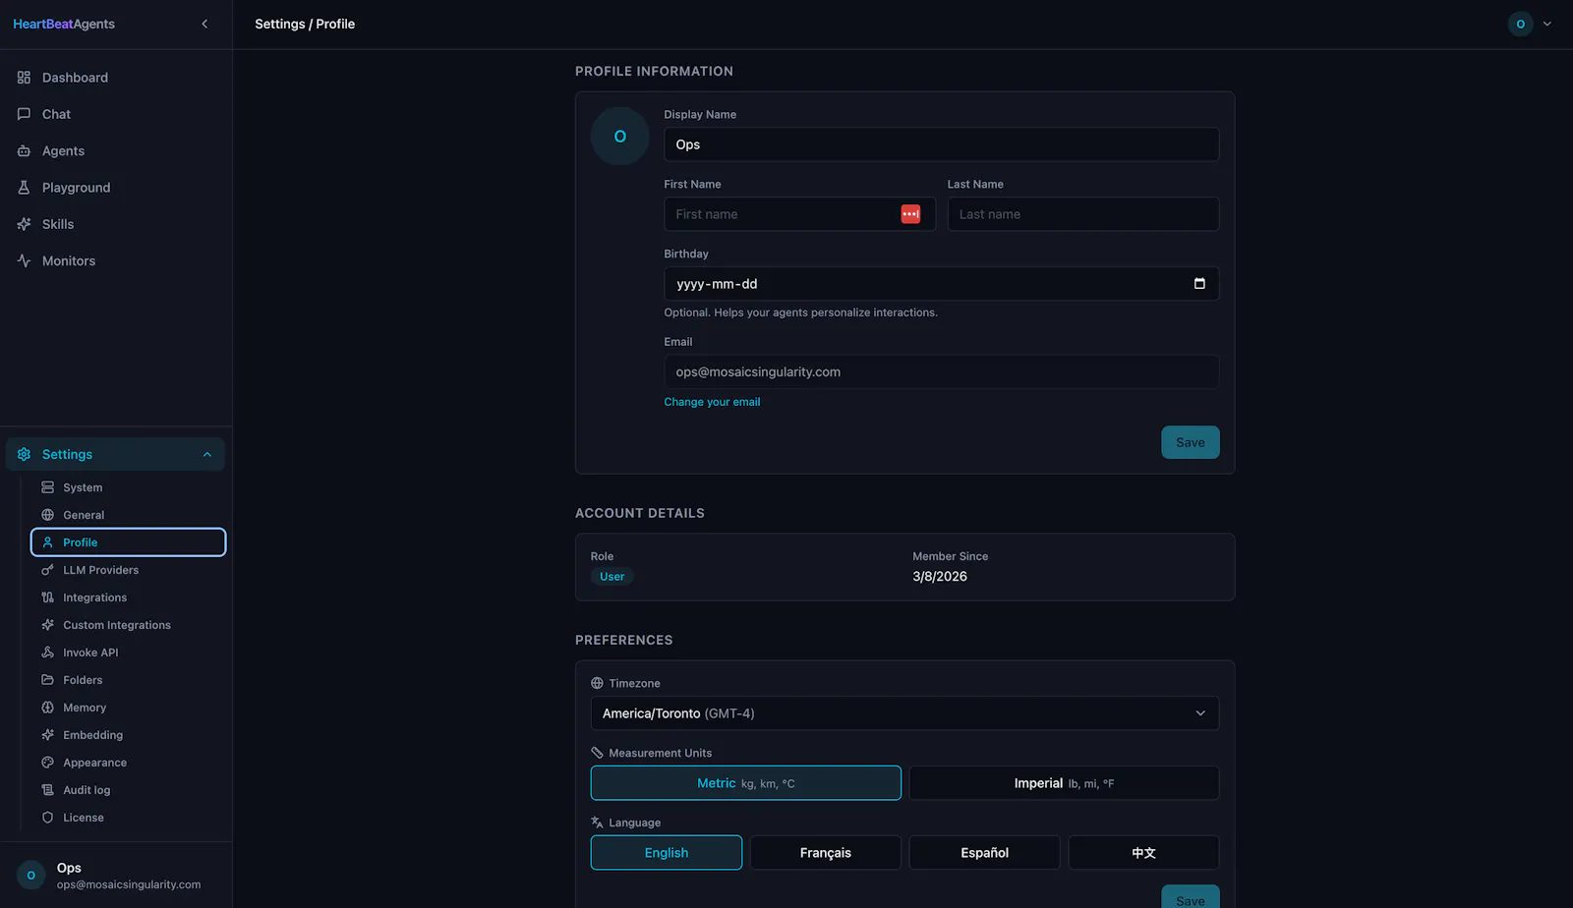The height and width of the screenshot is (908, 1573).
Task: Open Dashboard grid icon in sidebar
Action: coord(24,78)
